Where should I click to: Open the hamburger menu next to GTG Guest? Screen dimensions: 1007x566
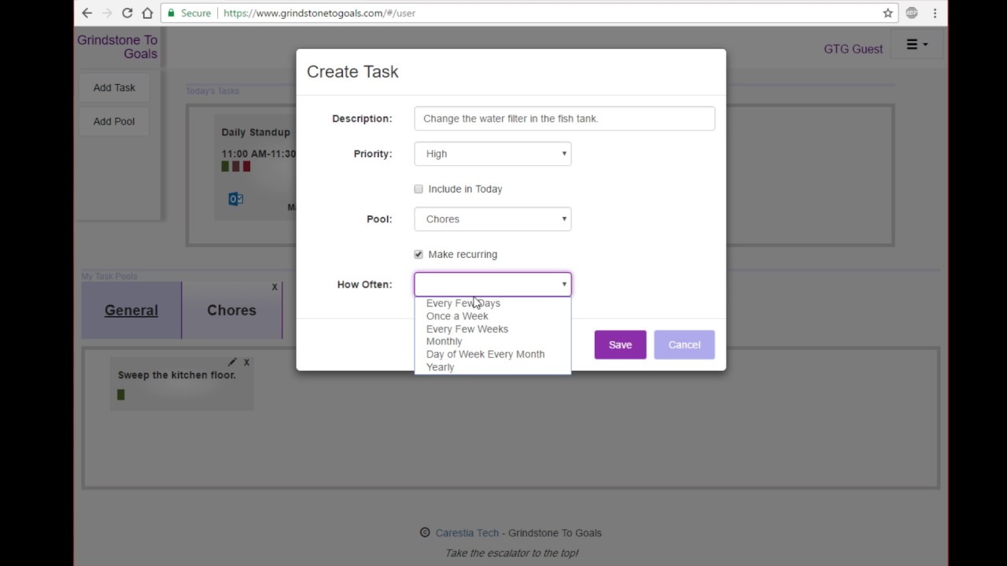pyautogui.click(x=917, y=45)
